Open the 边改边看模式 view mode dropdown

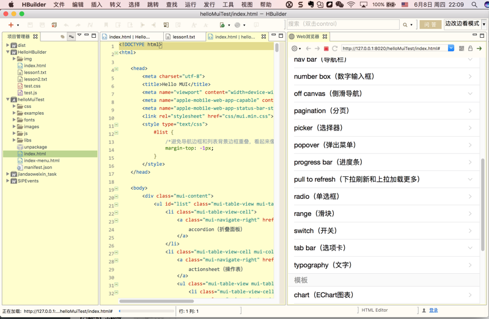click(x=483, y=24)
